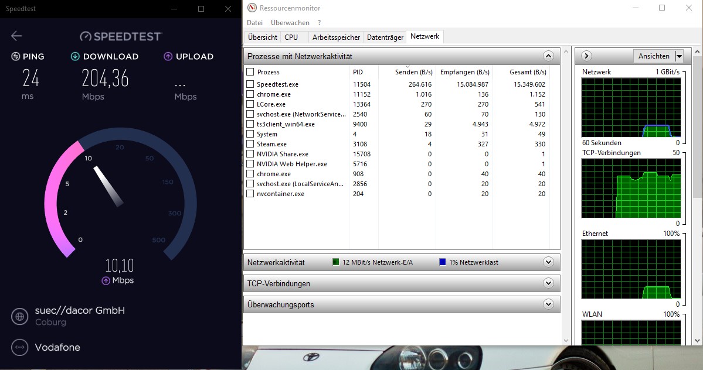Click the Vodafone provider name
The image size is (703, 370).
57,347
